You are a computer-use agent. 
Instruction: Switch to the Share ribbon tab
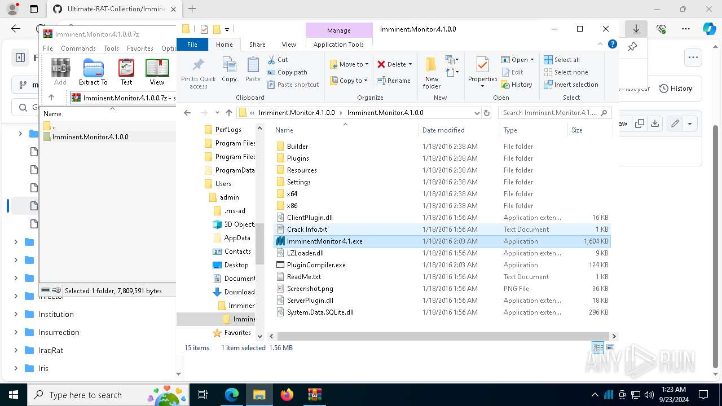257,45
